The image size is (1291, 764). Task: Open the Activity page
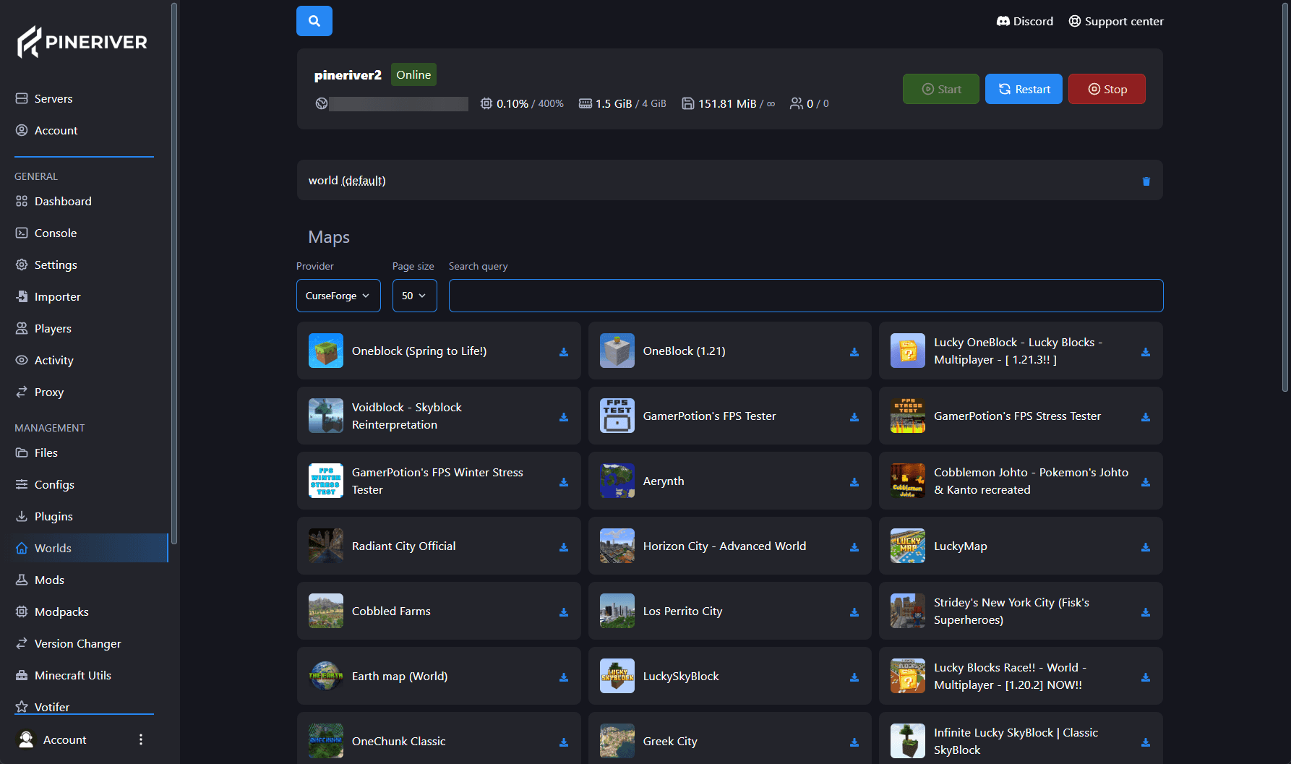pos(44,360)
